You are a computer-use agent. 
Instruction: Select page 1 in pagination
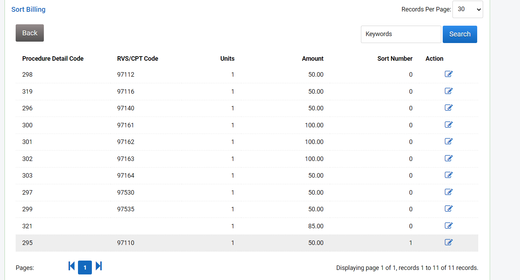85,268
